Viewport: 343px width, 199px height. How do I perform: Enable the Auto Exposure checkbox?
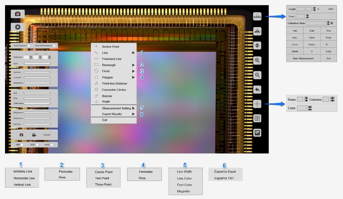[29, 46]
